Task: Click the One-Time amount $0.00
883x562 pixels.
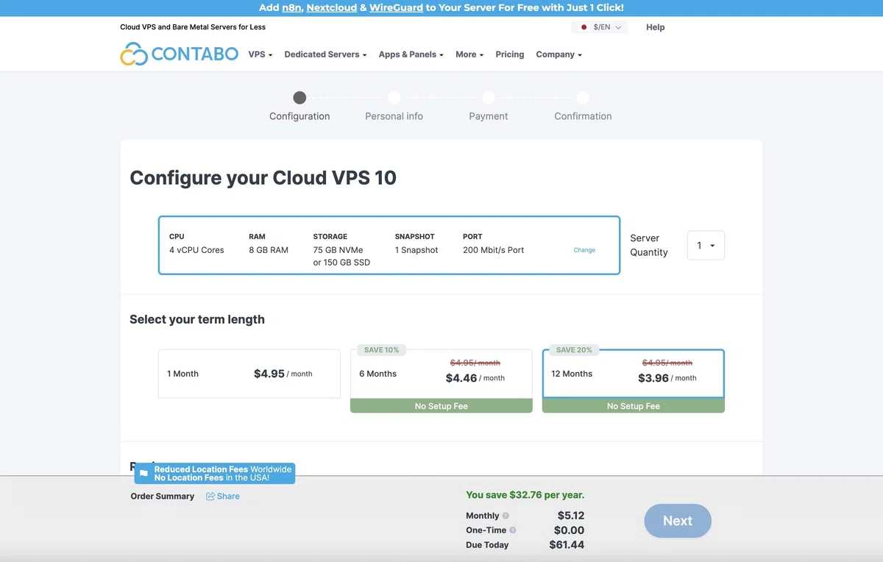Action: tap(569, 530)
